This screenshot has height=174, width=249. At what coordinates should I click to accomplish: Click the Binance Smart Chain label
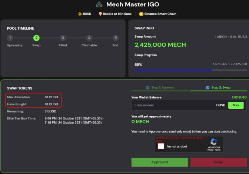click(x=160, y=14)
